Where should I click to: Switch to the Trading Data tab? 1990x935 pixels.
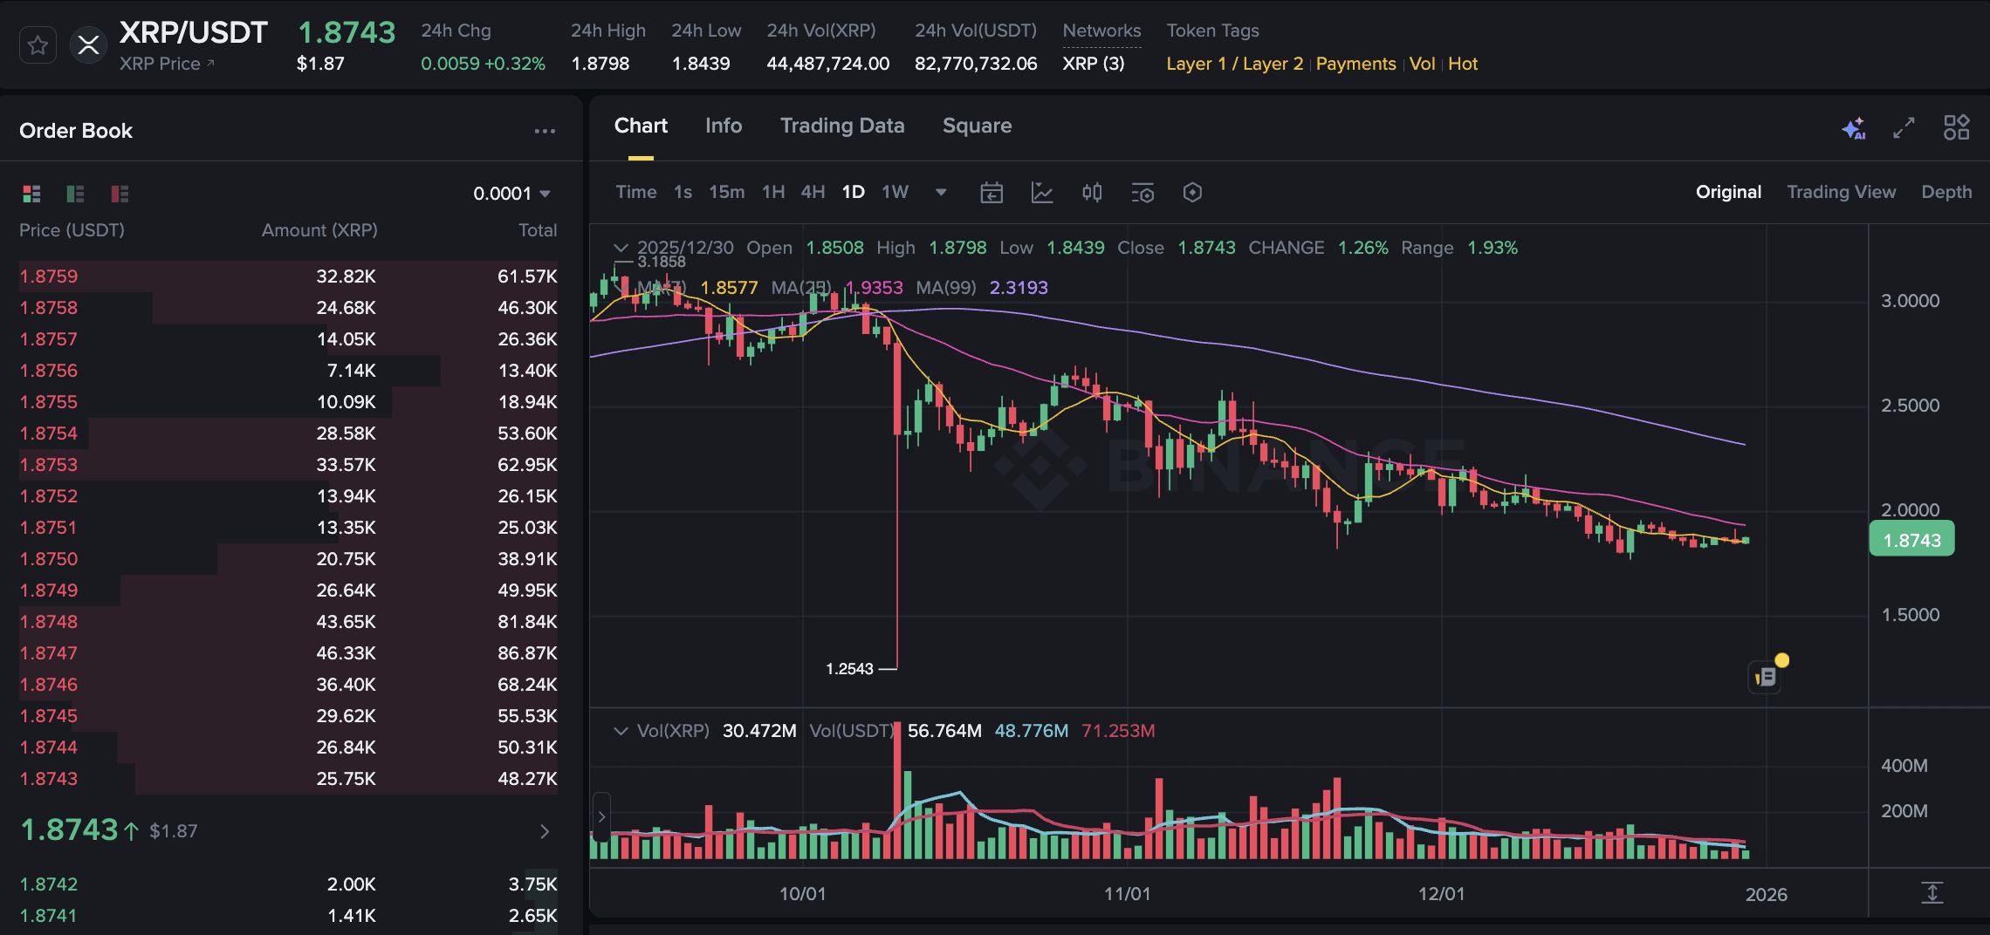tap(841, 126)
